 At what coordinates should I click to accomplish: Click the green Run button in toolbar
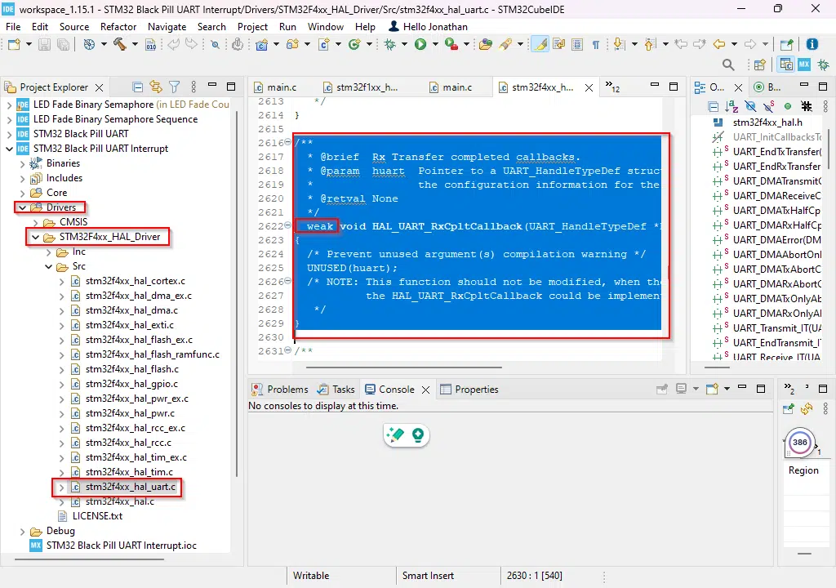[420, 44]
